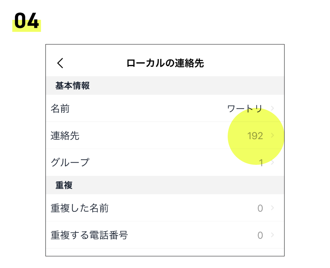Viewport: 330px width, 268px height.
Task: Expand the グループ row chevron
Action: (272, 162)
